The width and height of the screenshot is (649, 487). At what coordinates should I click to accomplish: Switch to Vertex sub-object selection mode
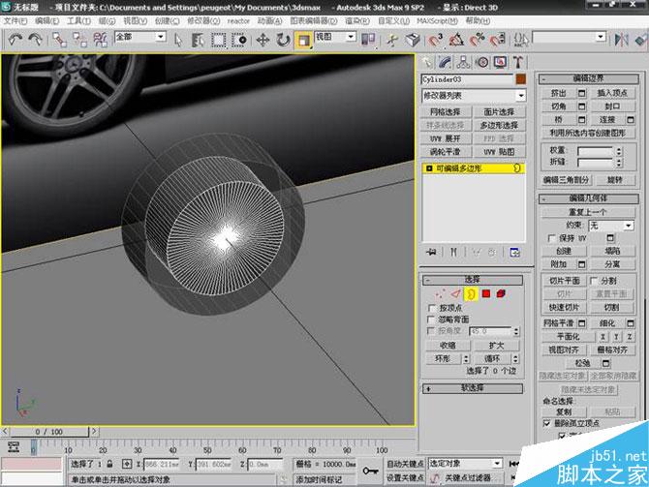[442, 293]
